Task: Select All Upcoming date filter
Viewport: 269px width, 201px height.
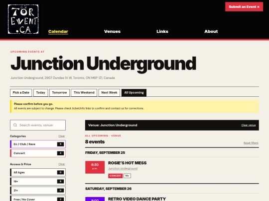Action: pyautogui.click(x=134, y=93)
